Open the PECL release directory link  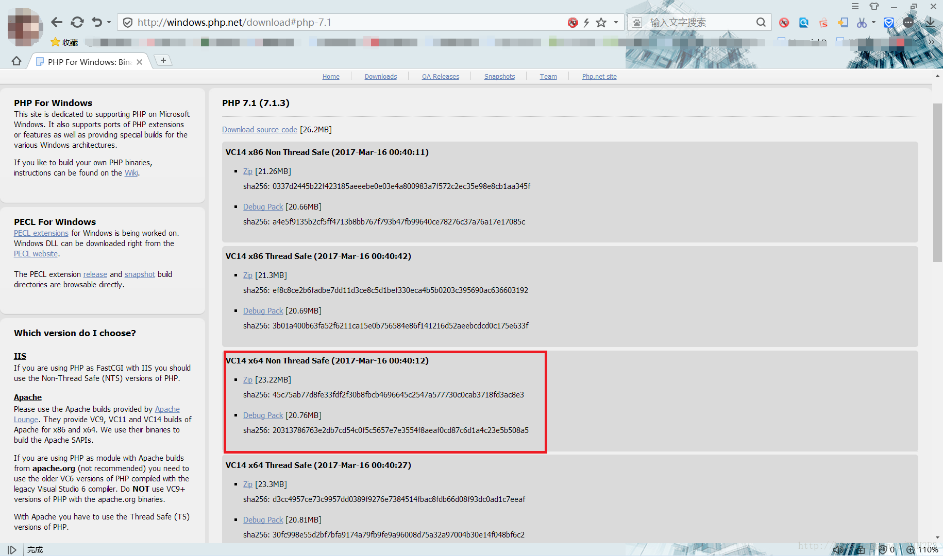[x=95, y=274]
